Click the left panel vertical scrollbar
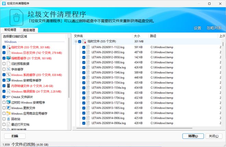This screenshot has height=147, width=226. (x=69, y=68)
